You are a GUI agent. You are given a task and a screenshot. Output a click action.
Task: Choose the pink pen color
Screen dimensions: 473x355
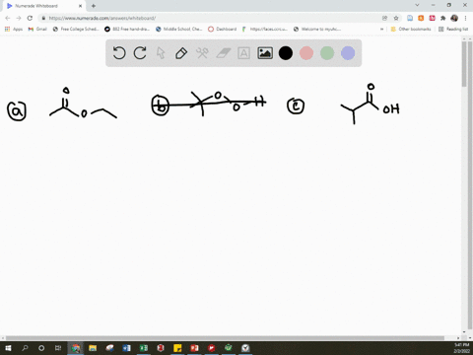(x=306, y=53)
